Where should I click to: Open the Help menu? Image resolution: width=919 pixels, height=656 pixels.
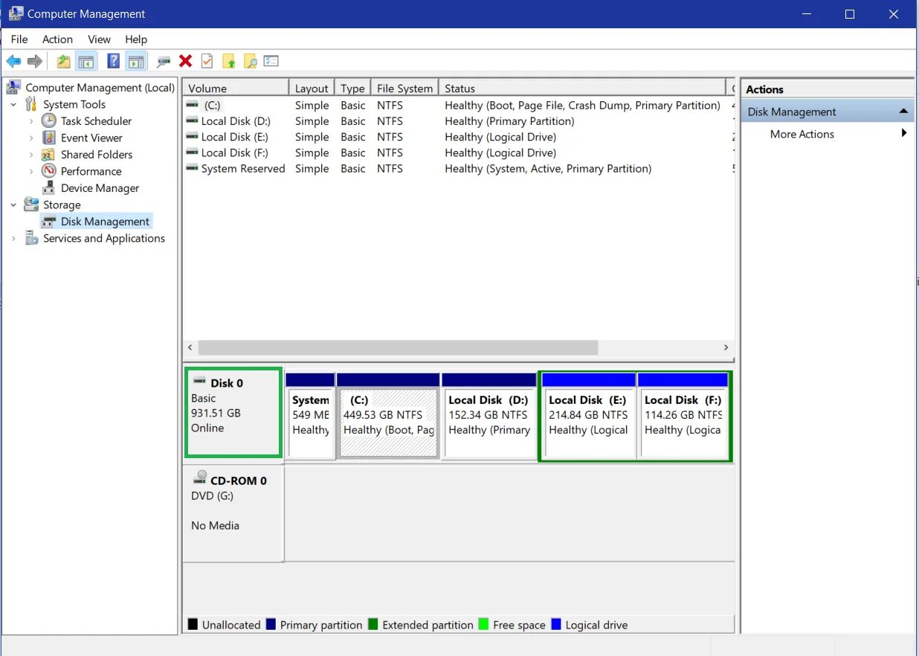click(136, 39)
